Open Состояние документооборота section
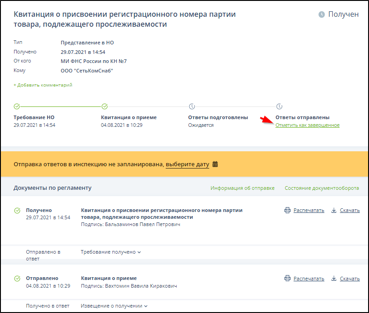The height and width of the screenshot is (313, 369). [321, 188]
